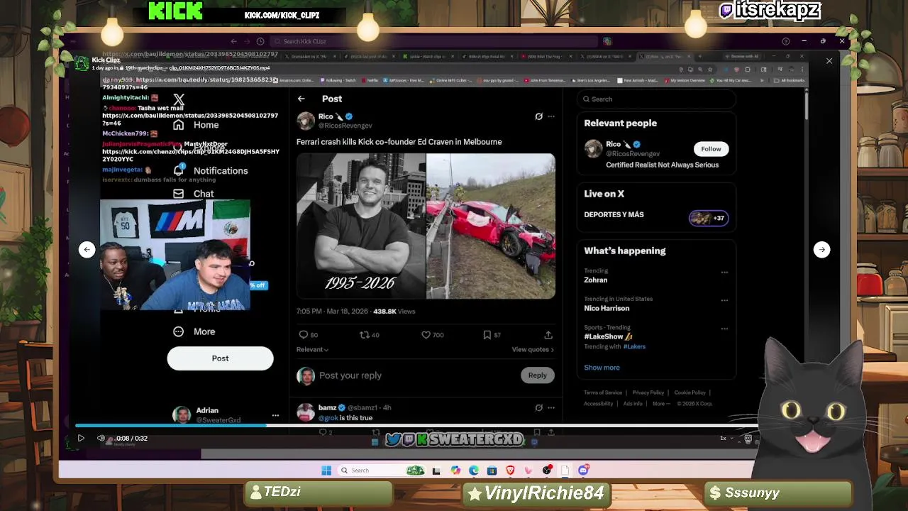Follow Rico in Relevant people
Screen dimensions: 908x511
[x=711, y=149]
